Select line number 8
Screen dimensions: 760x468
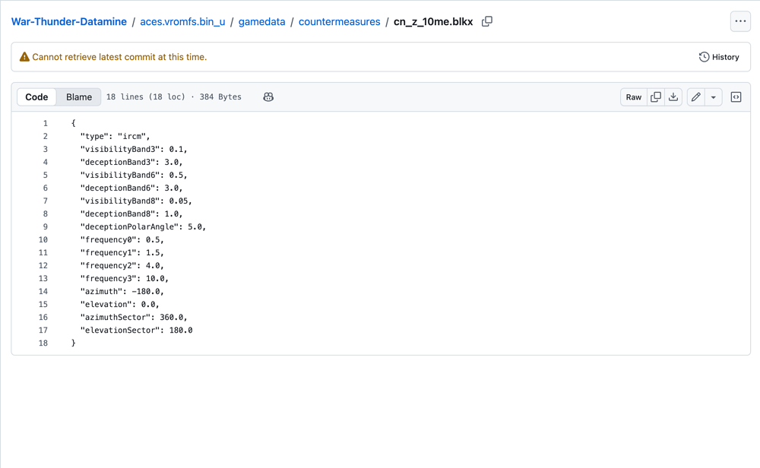(45, 213)
